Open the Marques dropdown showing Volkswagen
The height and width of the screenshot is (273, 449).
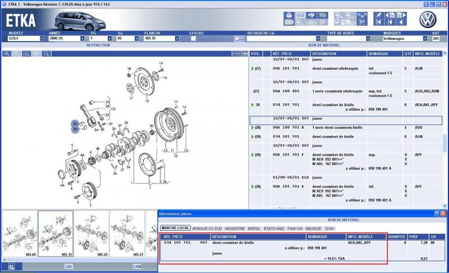click(425, 38)
